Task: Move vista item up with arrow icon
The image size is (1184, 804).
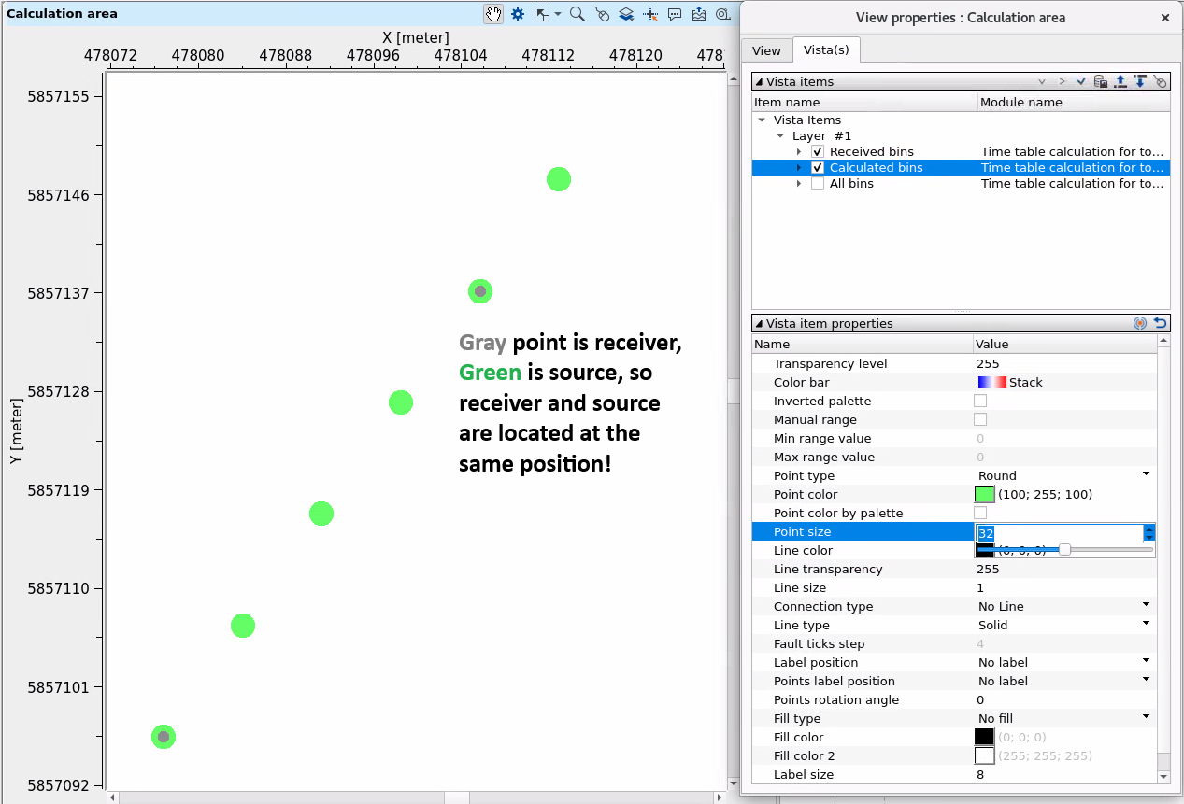Action: (1120, 82)
